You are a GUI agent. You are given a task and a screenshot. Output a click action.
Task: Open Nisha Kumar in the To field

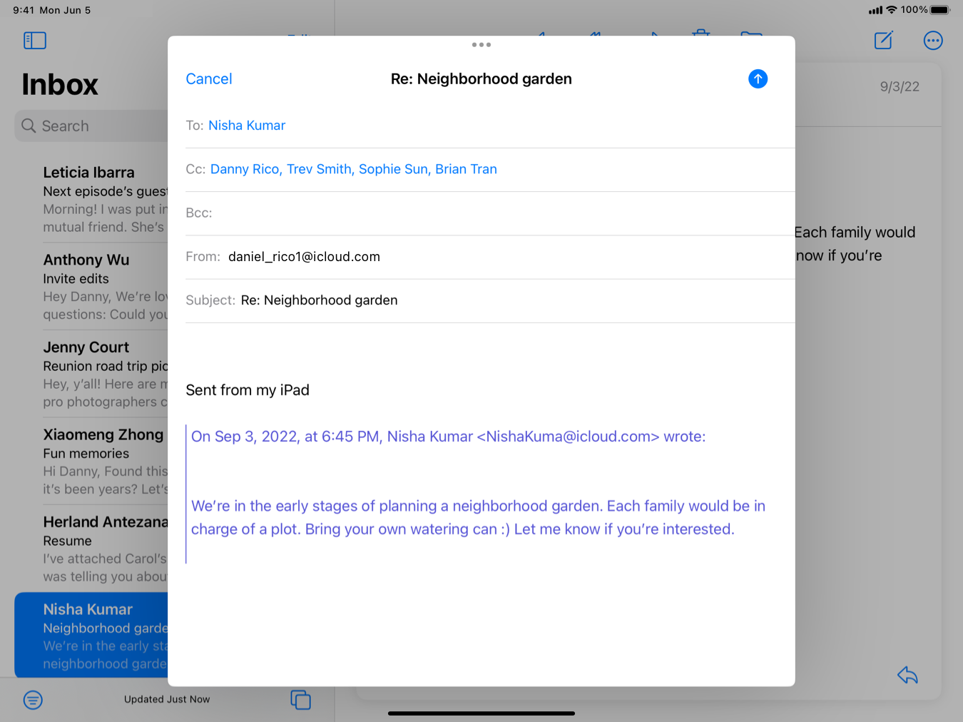[247, 125]
